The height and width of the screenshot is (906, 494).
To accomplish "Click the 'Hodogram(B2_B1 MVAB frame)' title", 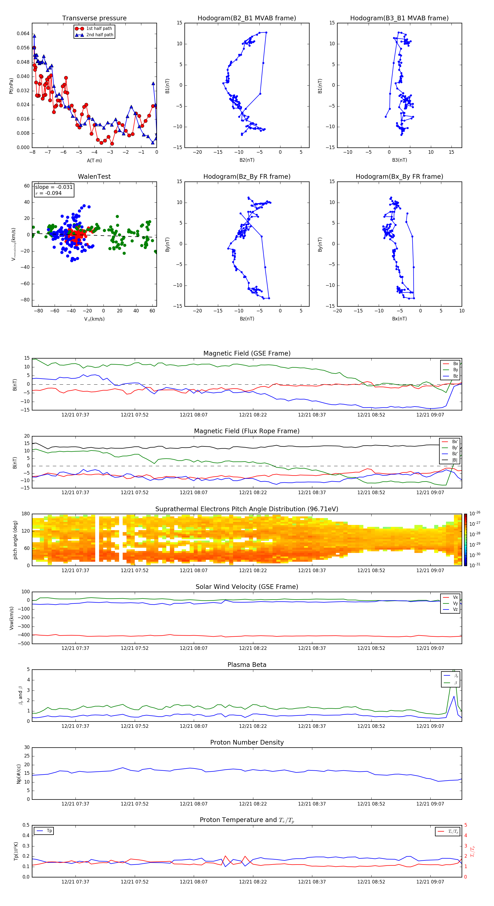I will coord(247,18).
